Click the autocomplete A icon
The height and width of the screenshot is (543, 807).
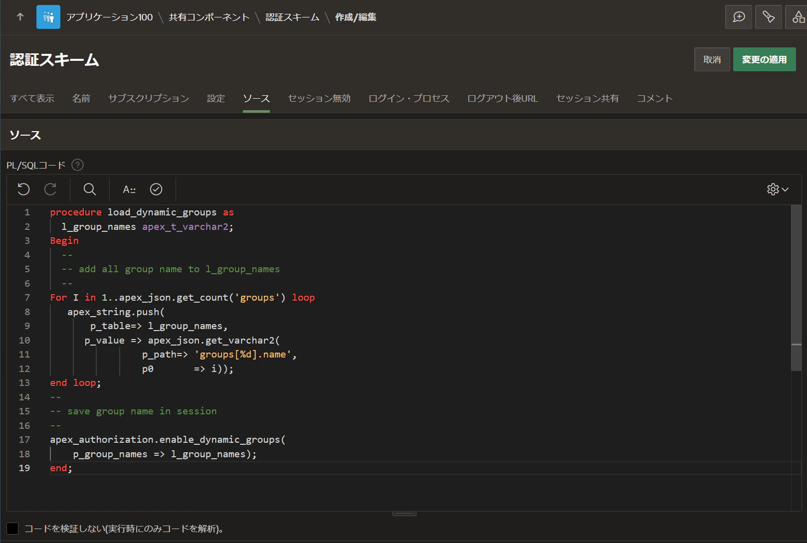pos(129,189)
